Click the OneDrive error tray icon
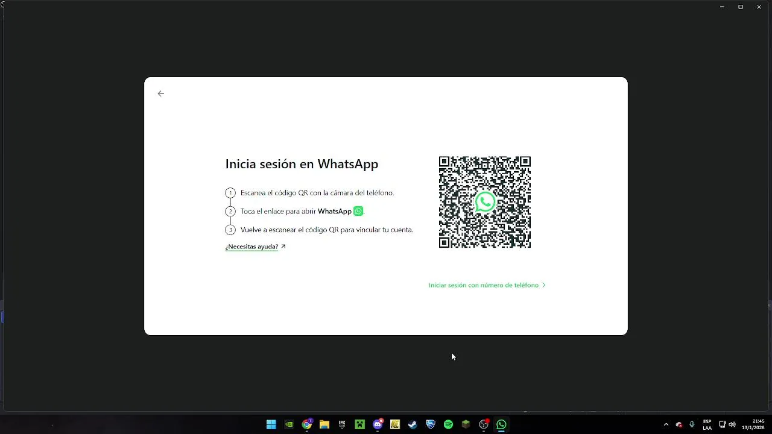Screen dimensions: 772x434 679,424
